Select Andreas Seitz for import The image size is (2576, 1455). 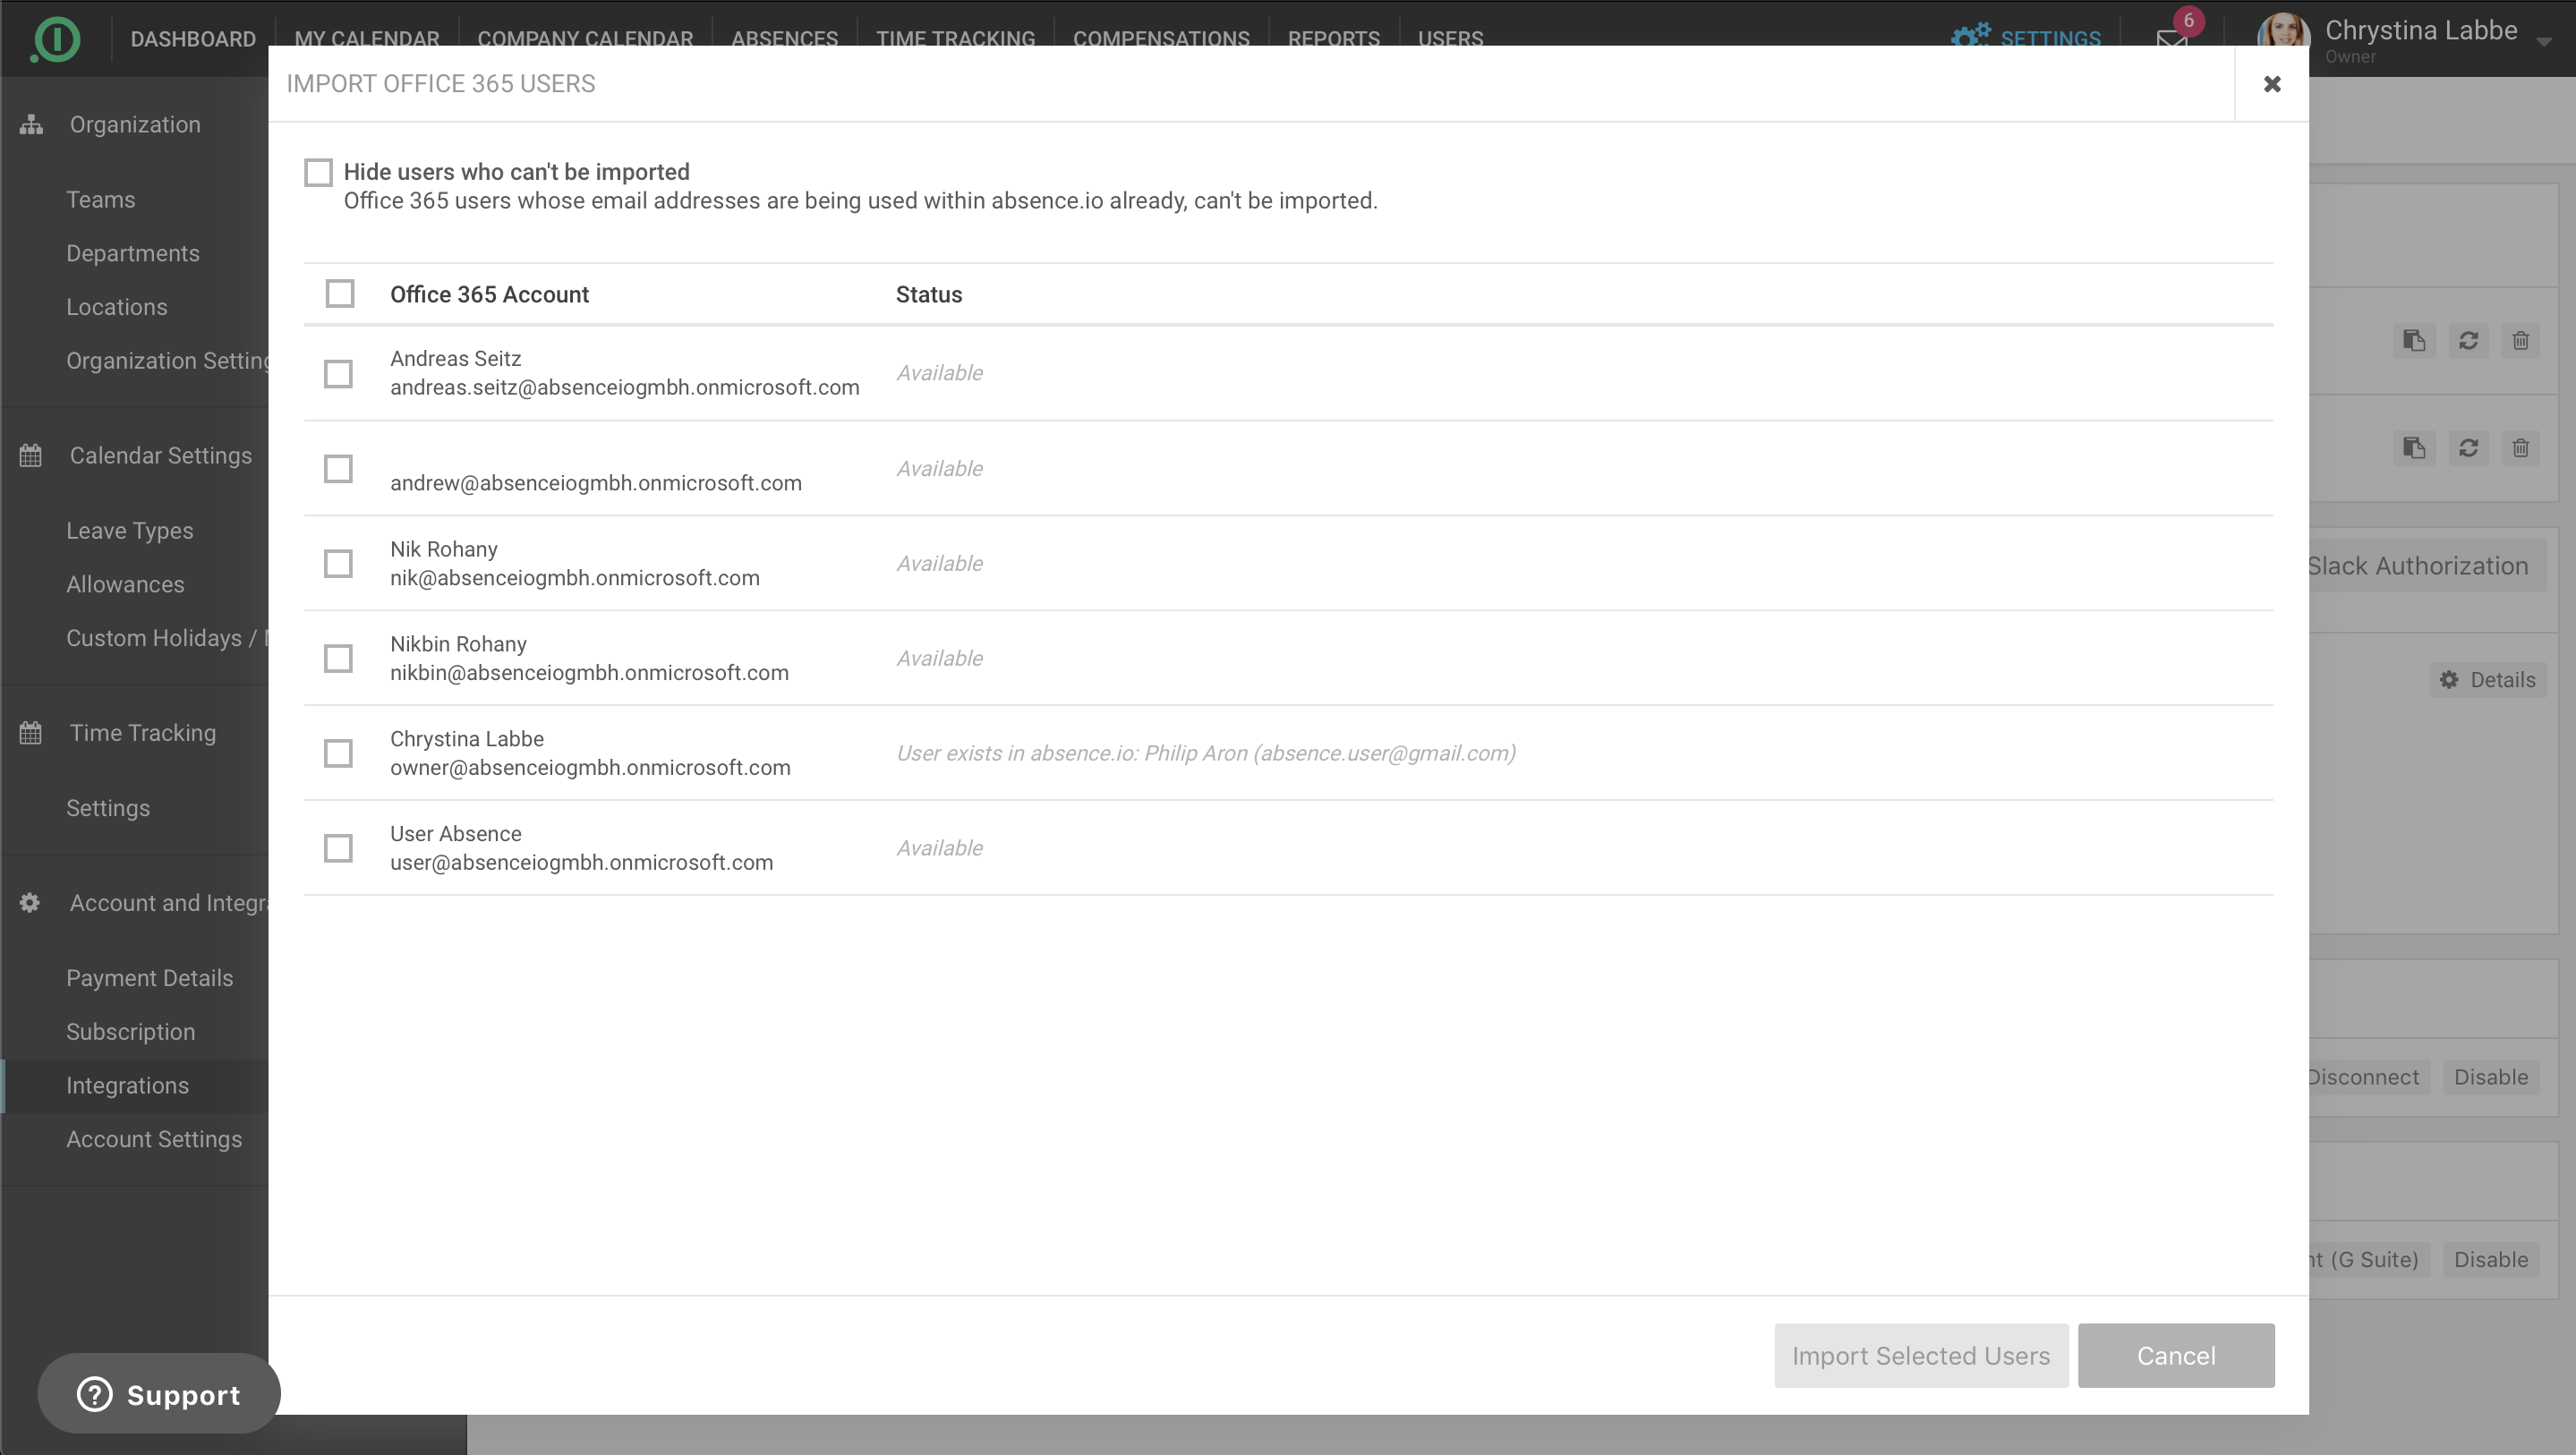click(x=338, y=374)
